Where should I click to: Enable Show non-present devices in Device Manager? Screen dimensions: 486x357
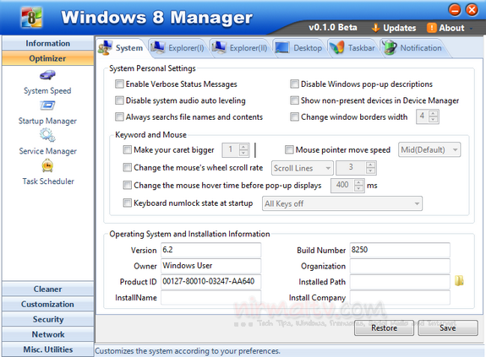[x=294, y=100]
